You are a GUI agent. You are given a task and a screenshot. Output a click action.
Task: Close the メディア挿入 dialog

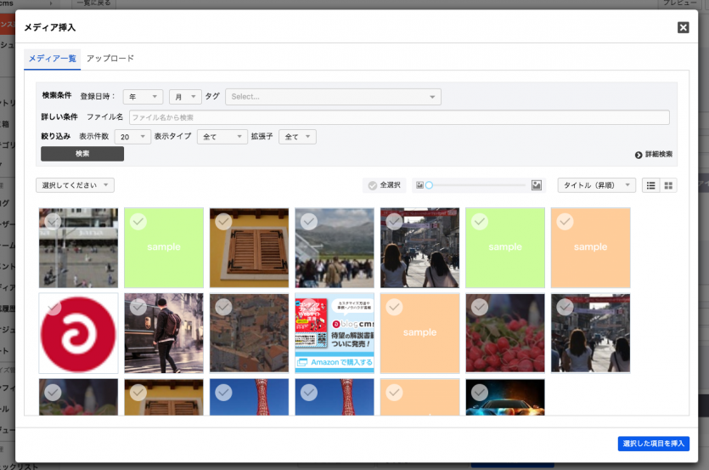[x=683, y=27]
